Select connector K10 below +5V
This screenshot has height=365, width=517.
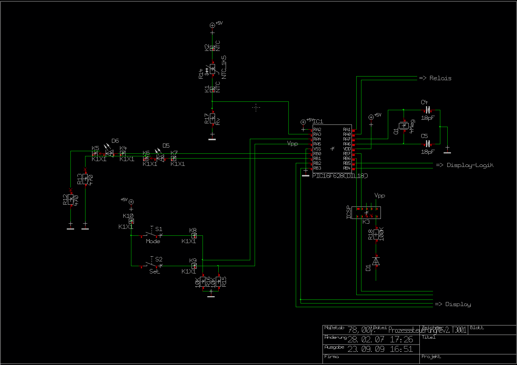pyautogui.click(x=131, y=221)
